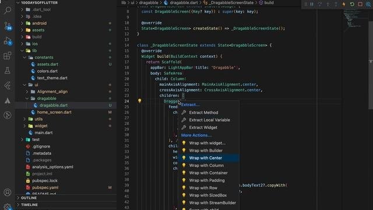Collapse the dragabble folder
This screenshot has width=373, height=210.
click(27, 99)
